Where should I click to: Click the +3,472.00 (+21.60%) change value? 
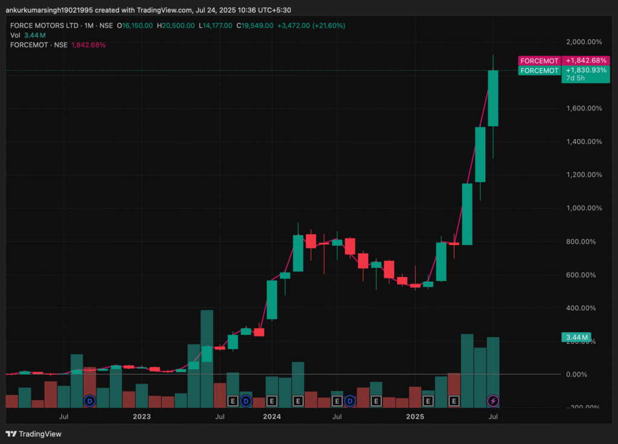tap(311, 25)
